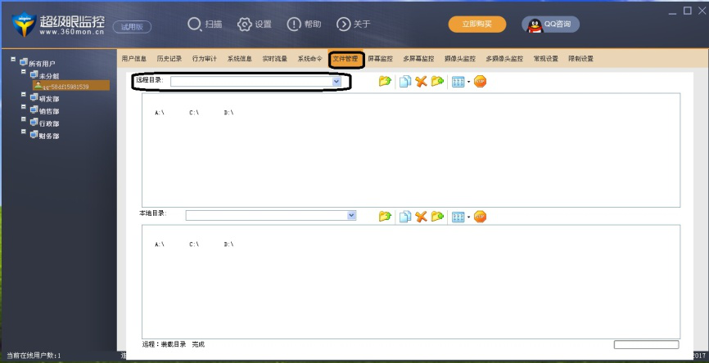The height and width of the screenshot is (363, 709).
Task: Switch to 系统命令 tab
Action: pyautogui.click(x=310, y=59)
